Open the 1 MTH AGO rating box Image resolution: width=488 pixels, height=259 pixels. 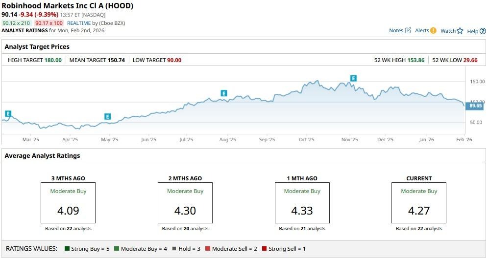coord(302,202)
